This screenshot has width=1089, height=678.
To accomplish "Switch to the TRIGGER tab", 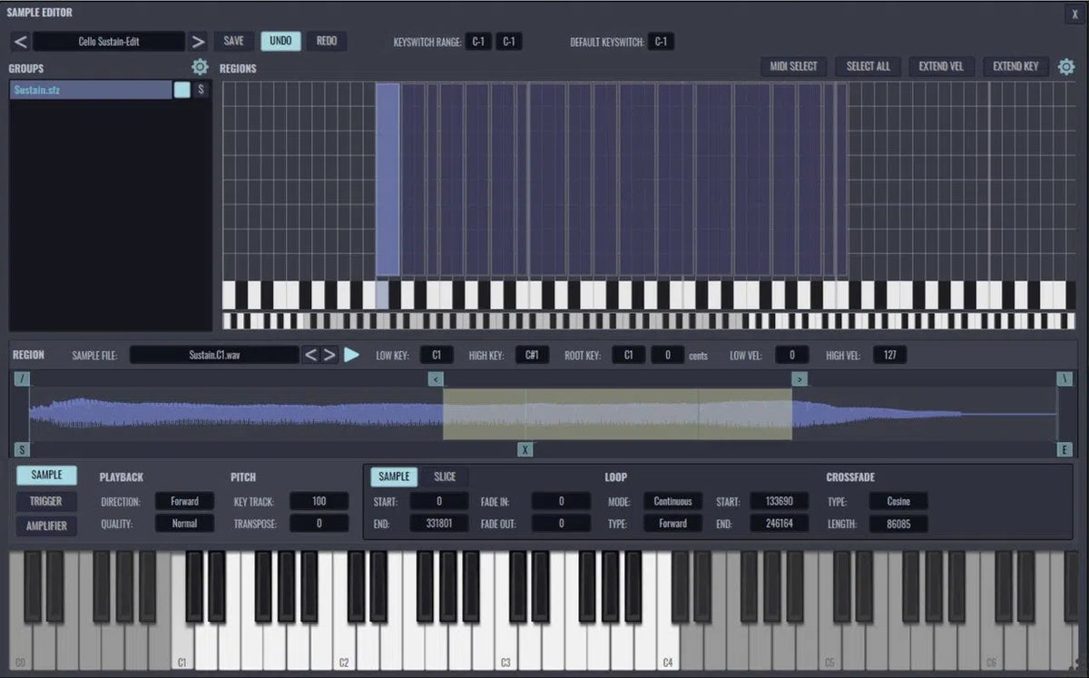I will point(46,499).
